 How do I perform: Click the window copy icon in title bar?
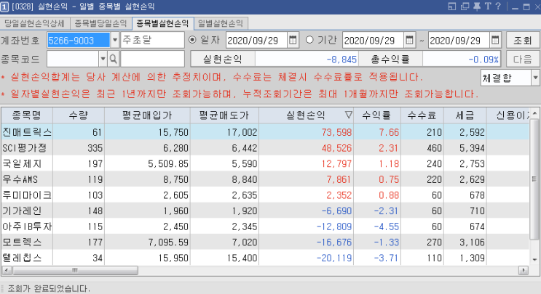tap(465, 7)
